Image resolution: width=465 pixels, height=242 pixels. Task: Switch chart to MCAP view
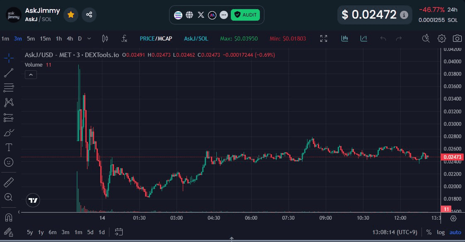click(165, 39)
